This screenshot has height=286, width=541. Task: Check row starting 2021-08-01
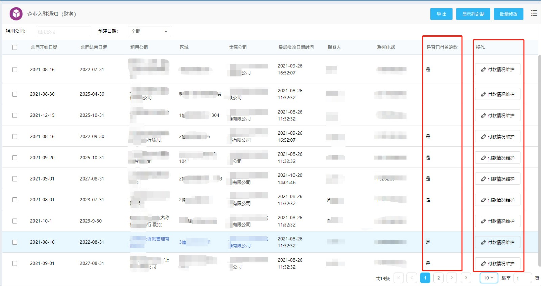15,200
